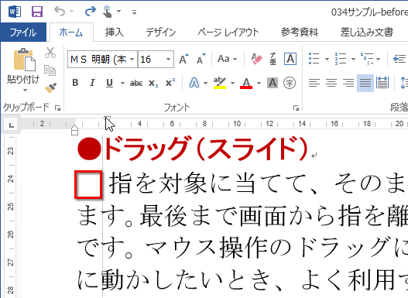Open the underline style dropdown arrow
Viewport: 408px width, 298px height.
122,84
